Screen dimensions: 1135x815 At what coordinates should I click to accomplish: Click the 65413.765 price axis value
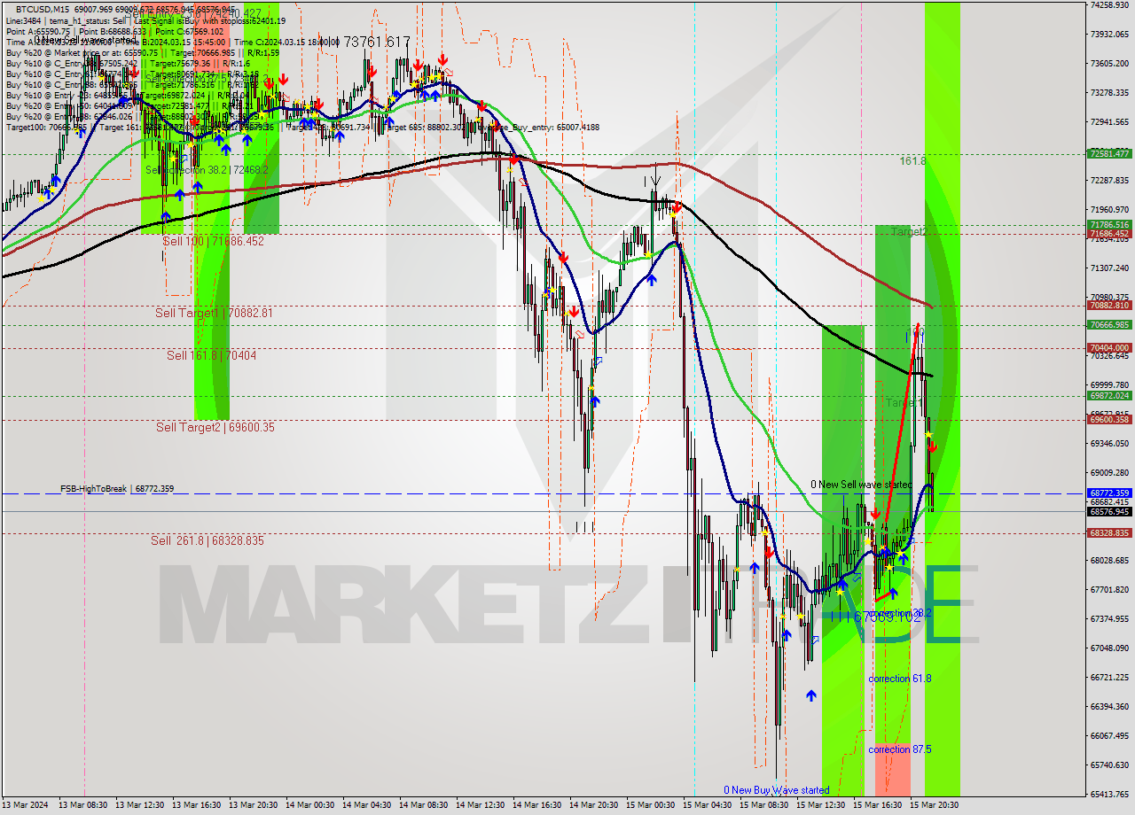1109,794
